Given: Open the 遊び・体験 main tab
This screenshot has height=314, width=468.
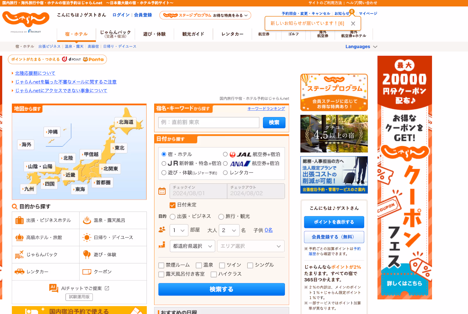Looking at the screenshot, I should 154,34.
